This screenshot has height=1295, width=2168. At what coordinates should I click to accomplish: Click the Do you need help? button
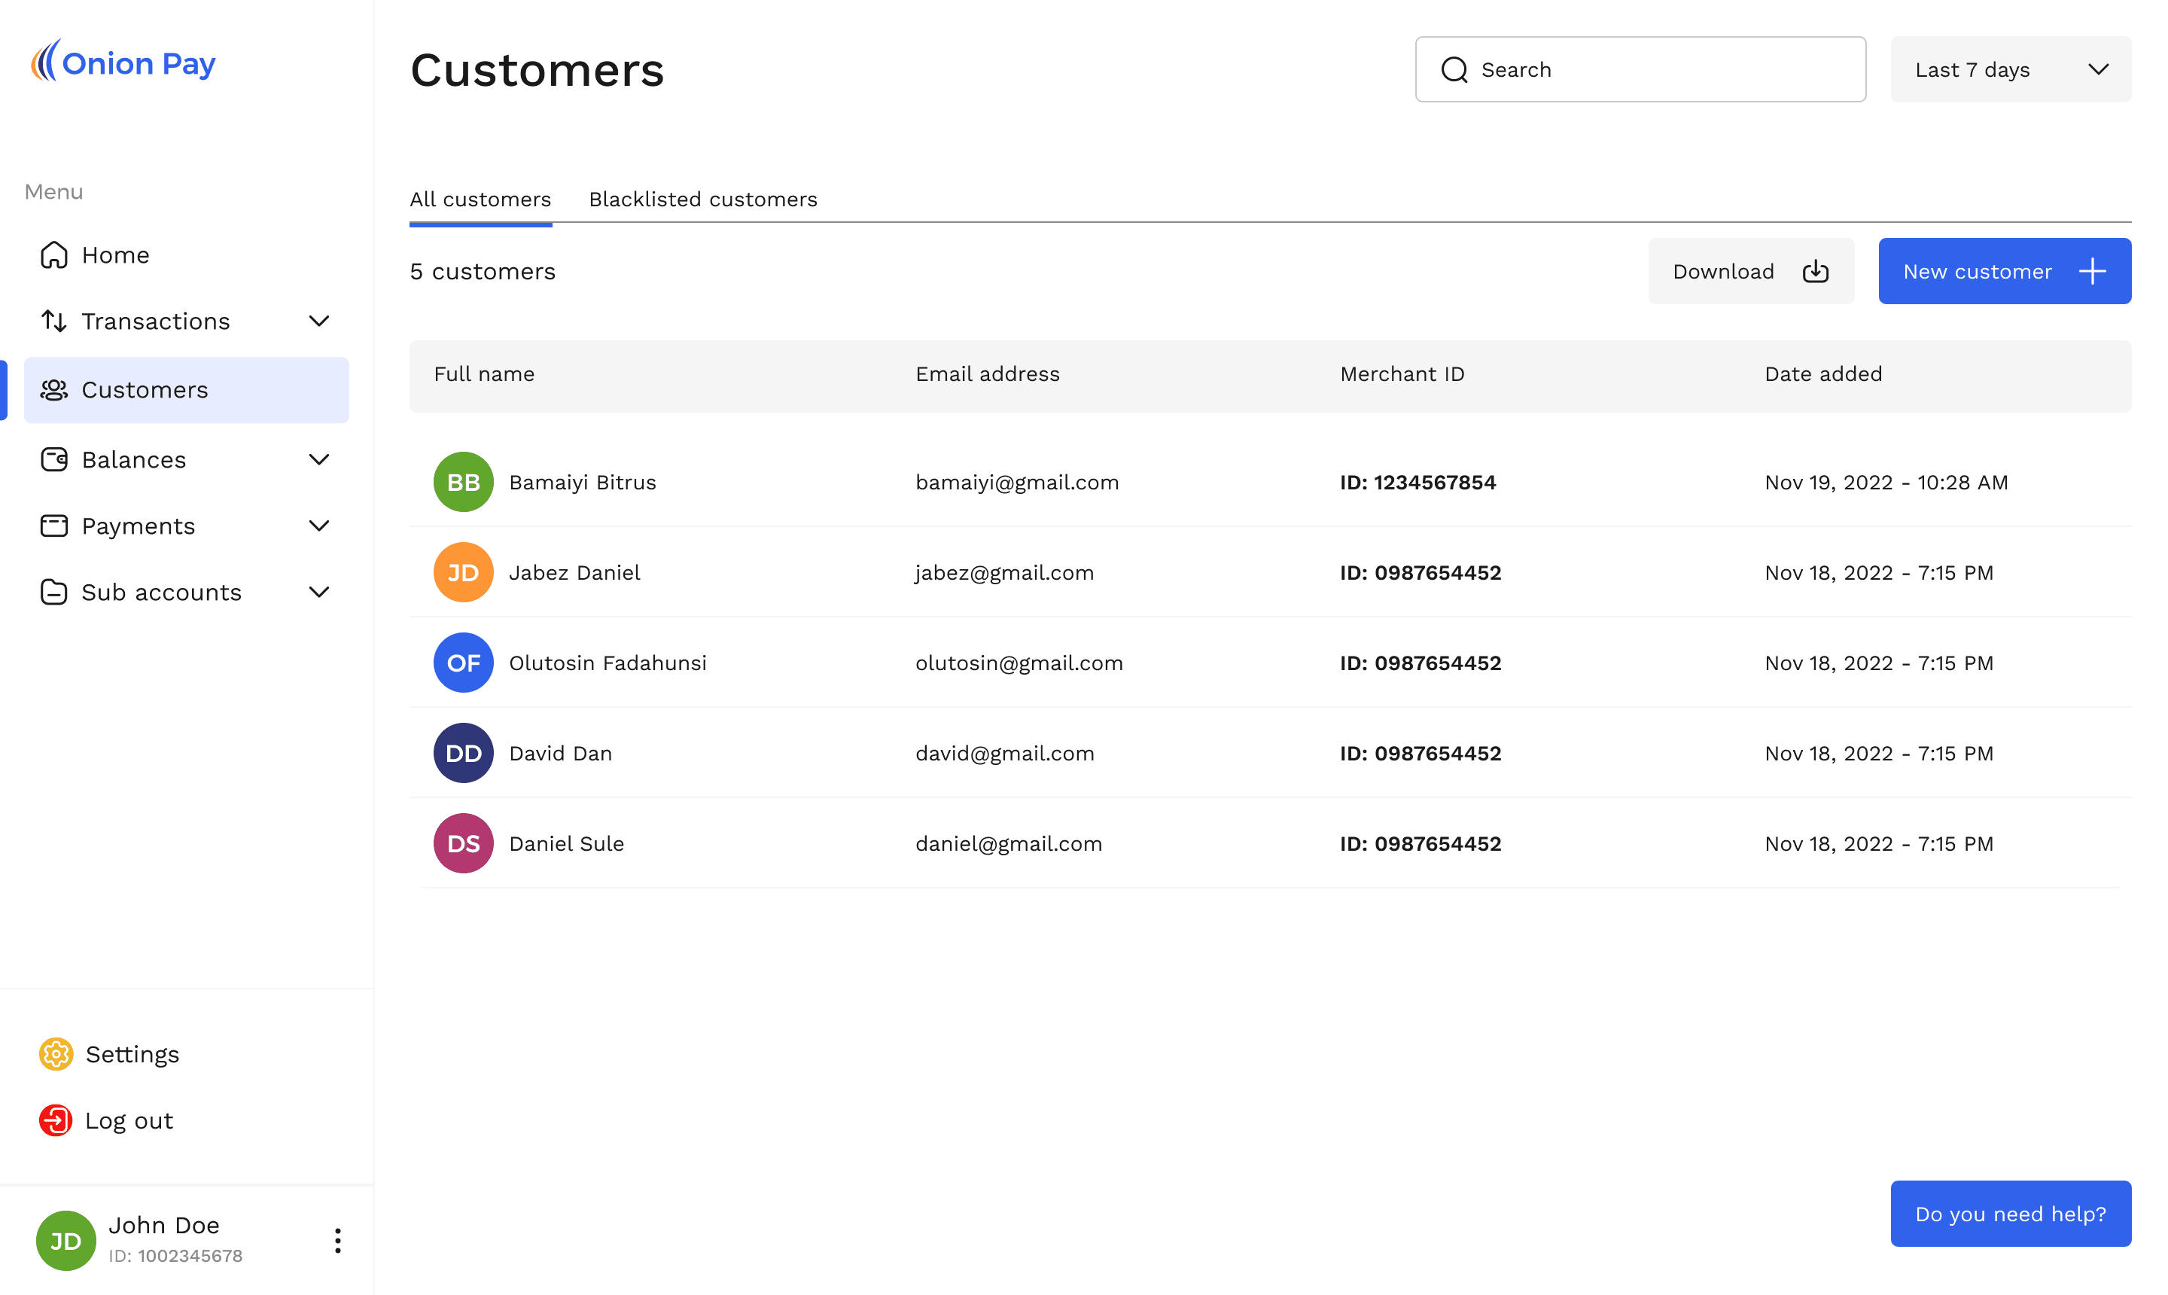point(2011,1214)
